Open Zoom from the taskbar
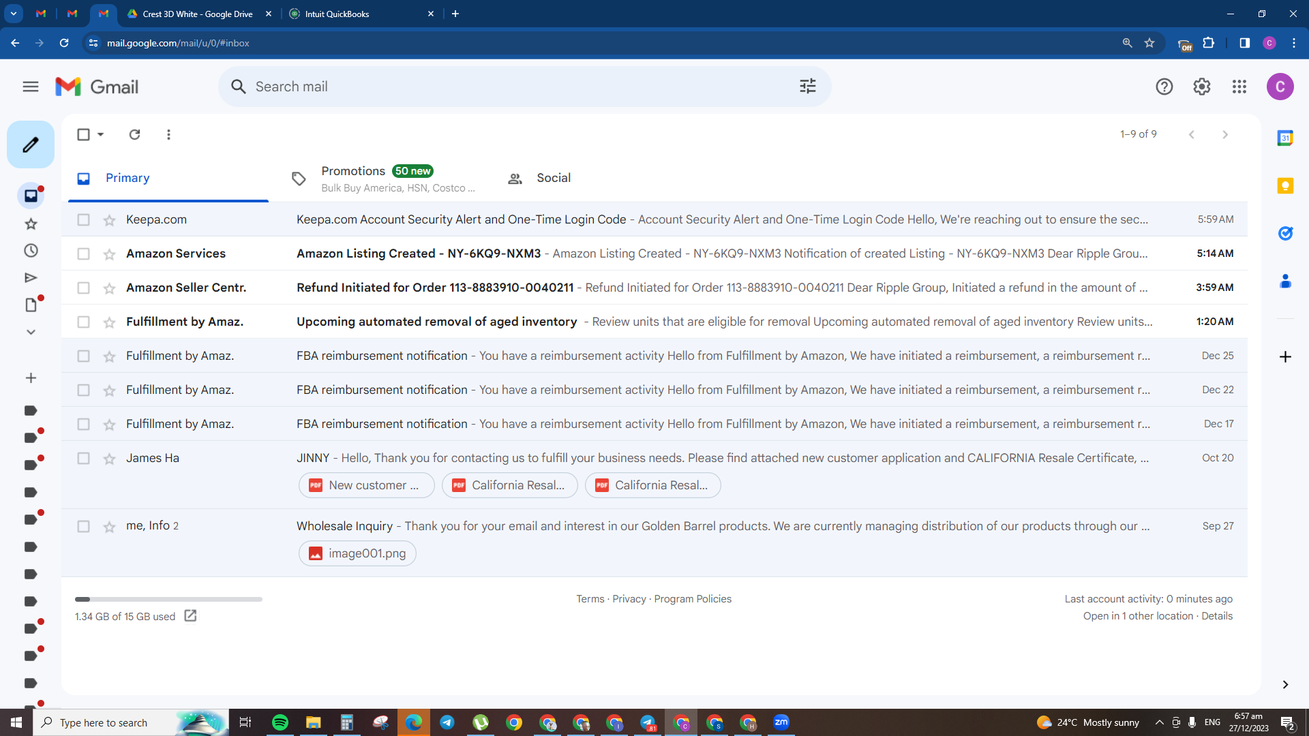This screenshot has height=736, width=1309. (781, 722)
